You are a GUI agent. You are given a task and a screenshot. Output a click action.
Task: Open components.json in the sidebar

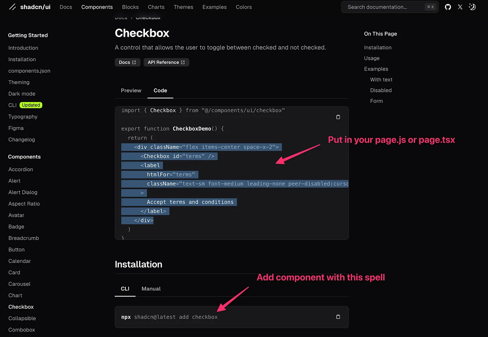click(x=29, y=71)
